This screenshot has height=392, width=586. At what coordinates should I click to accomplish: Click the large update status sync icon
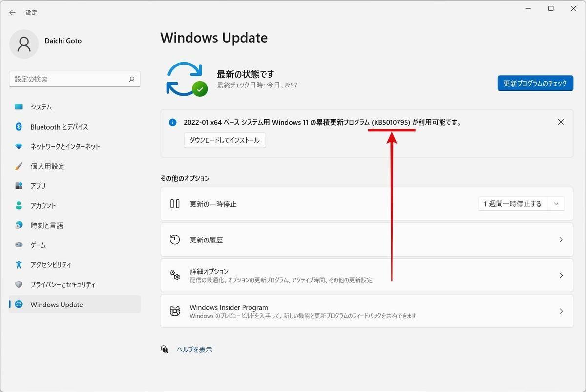coord(187,79)
